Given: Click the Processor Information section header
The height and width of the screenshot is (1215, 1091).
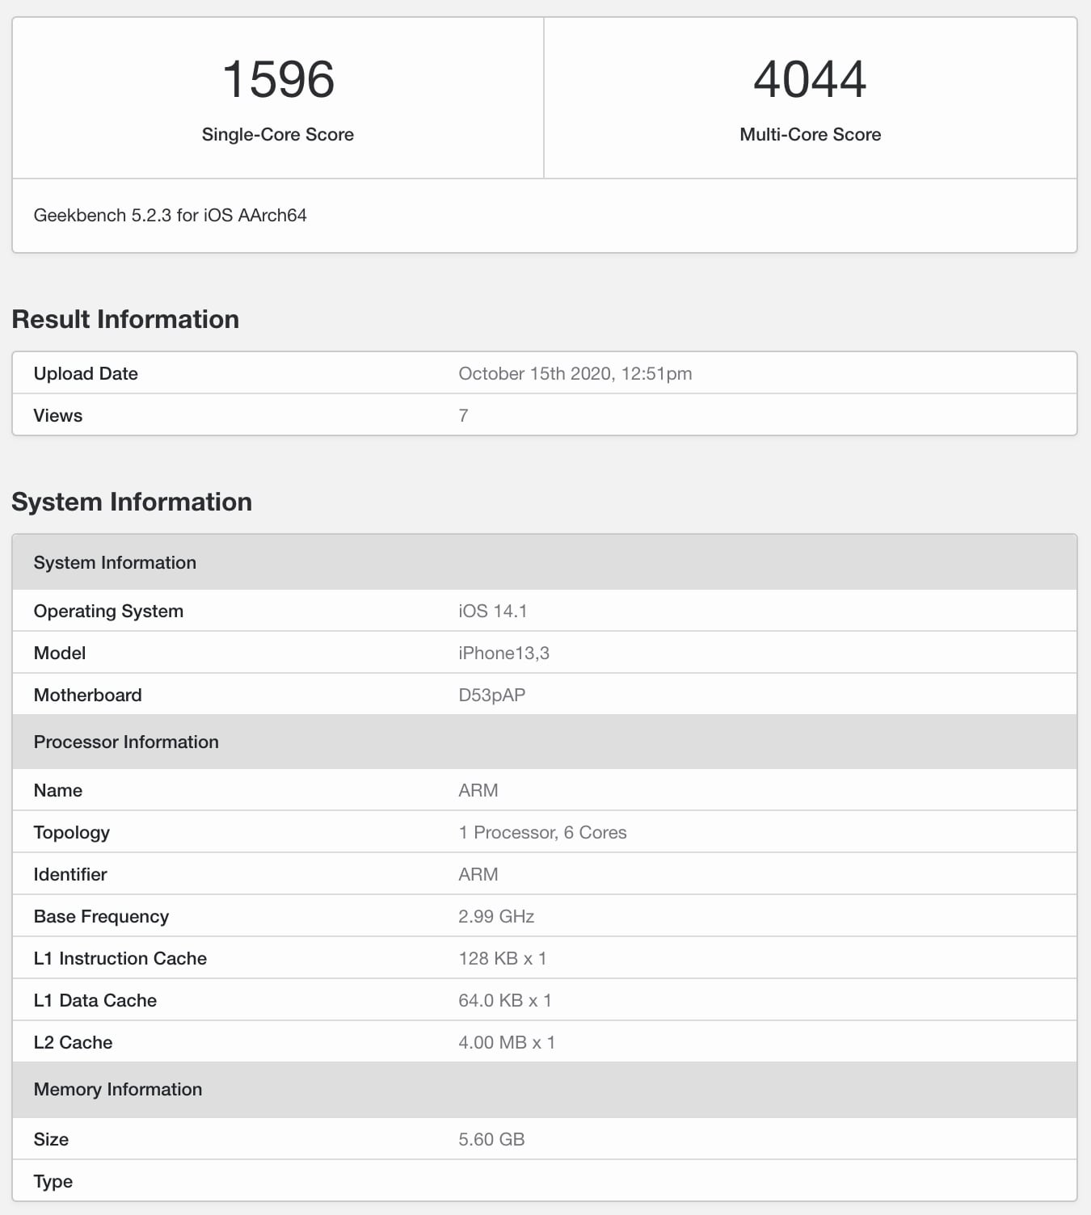Looking at the screenshot, I should point(126,742).
